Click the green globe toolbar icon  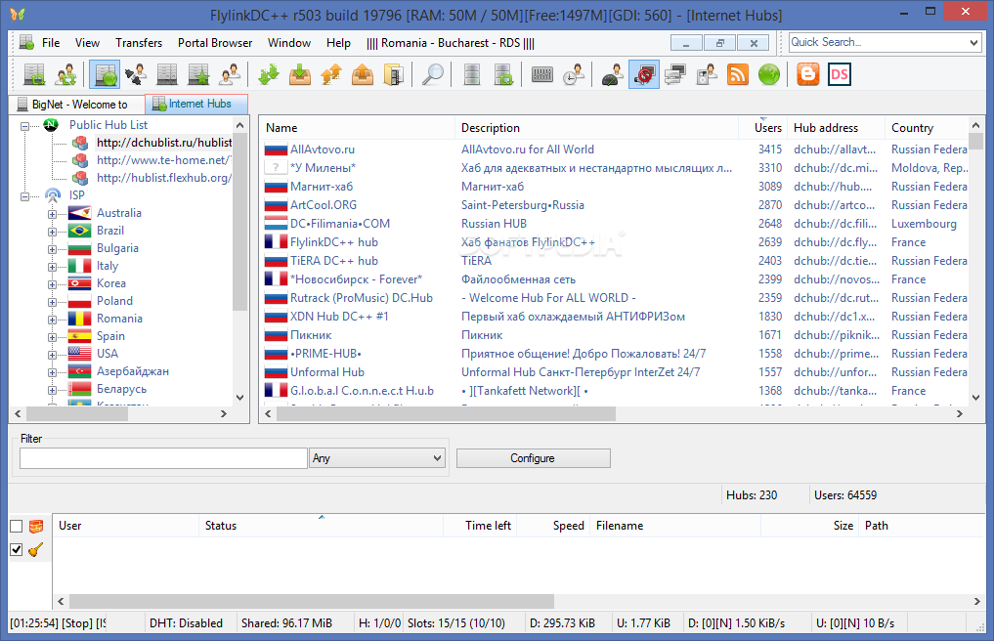click(769, 75)
